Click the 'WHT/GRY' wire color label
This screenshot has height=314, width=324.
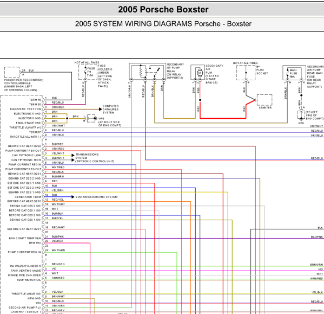pyautogui.click(x=58, y=204)
